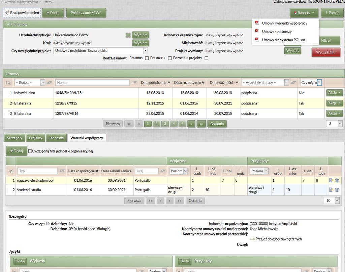Click the Numer filter input field
The width and height of the screenshot is (345, 272).
pyautogui.click(x=92, y=83)
